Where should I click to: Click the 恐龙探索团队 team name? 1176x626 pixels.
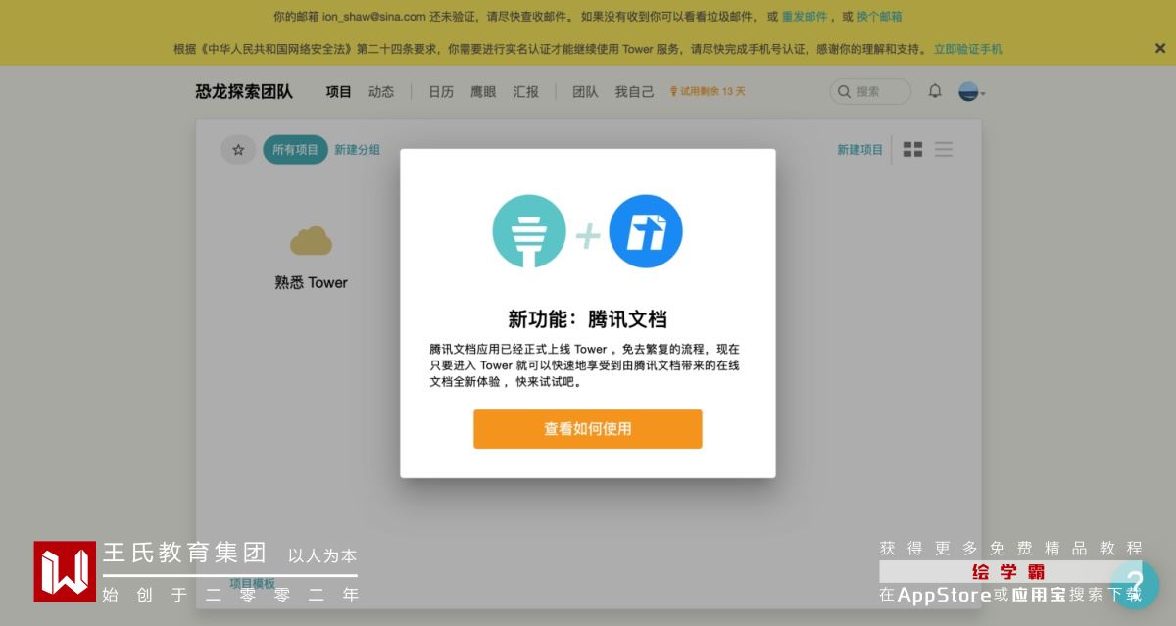coord(244,91)
